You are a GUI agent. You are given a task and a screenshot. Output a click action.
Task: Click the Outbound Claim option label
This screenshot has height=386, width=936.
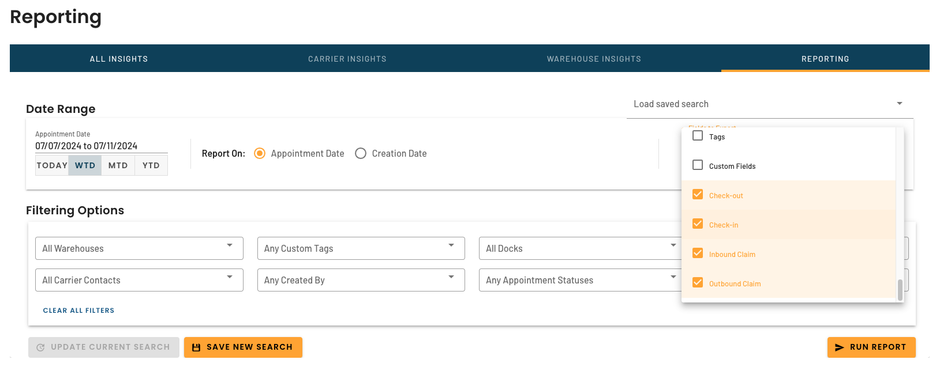click(735, 284)
